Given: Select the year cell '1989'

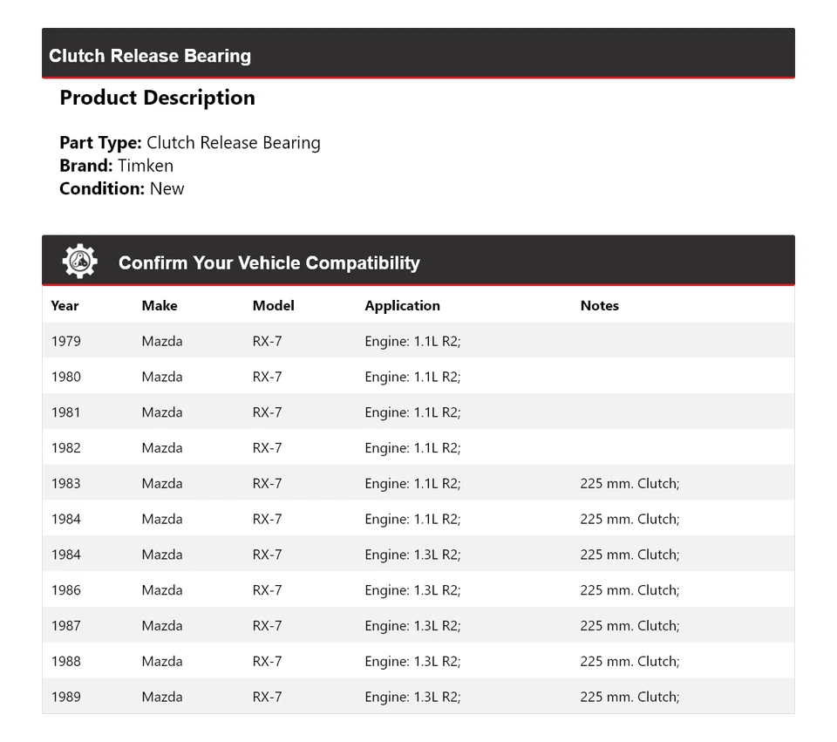Looking at the screenshot, I should click(66, 698).
